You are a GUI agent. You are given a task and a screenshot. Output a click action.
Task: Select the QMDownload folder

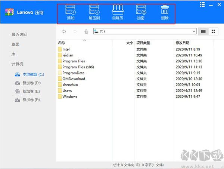72,79
